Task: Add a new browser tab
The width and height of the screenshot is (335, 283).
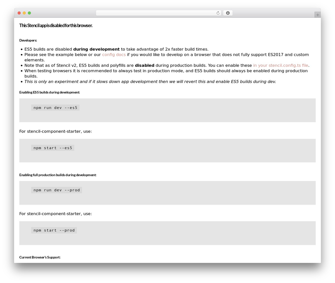Action: pos(317,15)
